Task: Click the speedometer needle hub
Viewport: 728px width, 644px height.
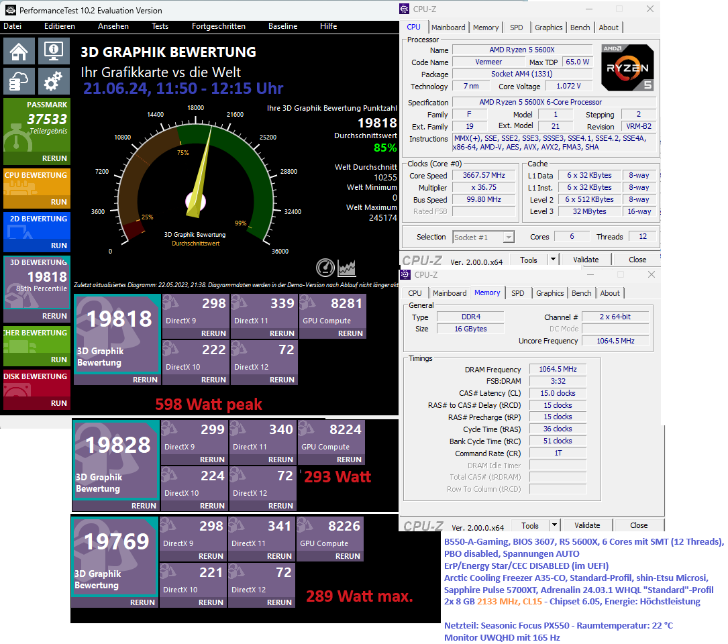Action: point(195,201)
